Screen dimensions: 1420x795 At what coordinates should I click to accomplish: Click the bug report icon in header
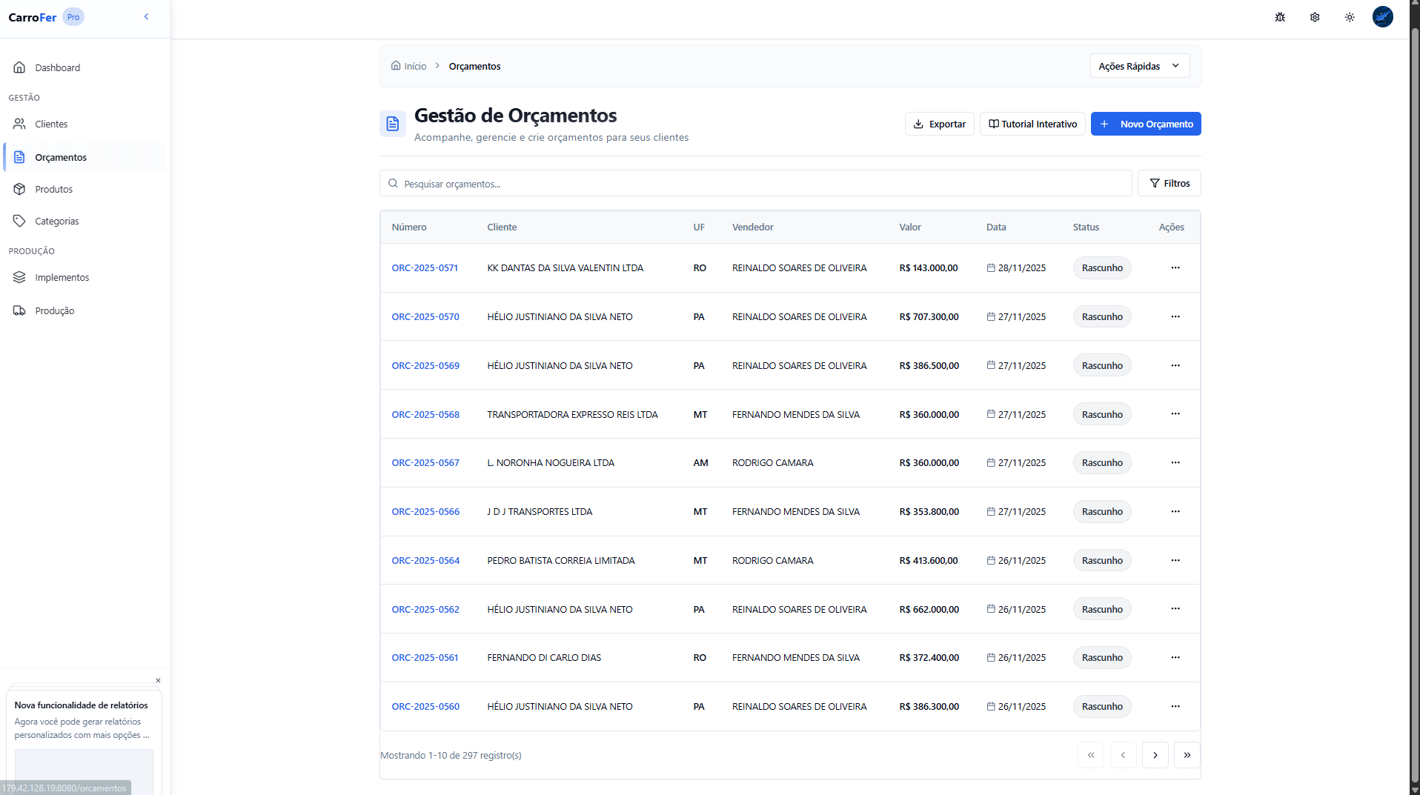point(1280,17)
